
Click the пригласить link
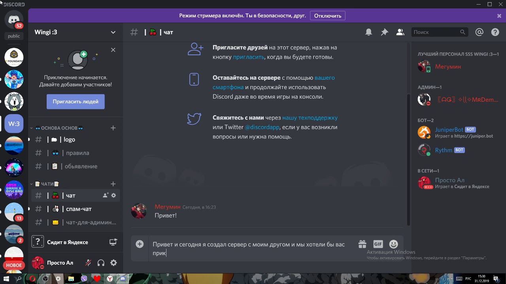[x=248, y=57]
